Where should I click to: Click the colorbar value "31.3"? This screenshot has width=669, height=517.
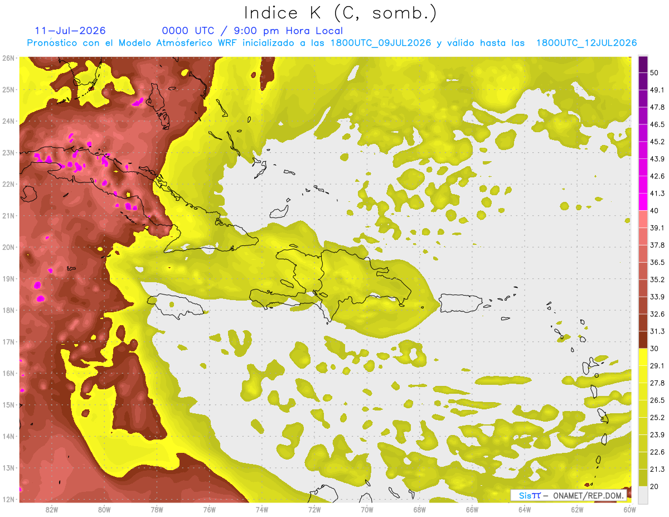click(657, 331)
